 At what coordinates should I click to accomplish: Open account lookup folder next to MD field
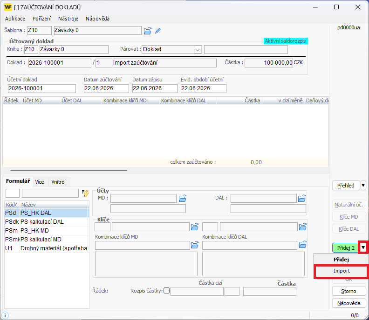pyautogui.click(x=183, y=198)
